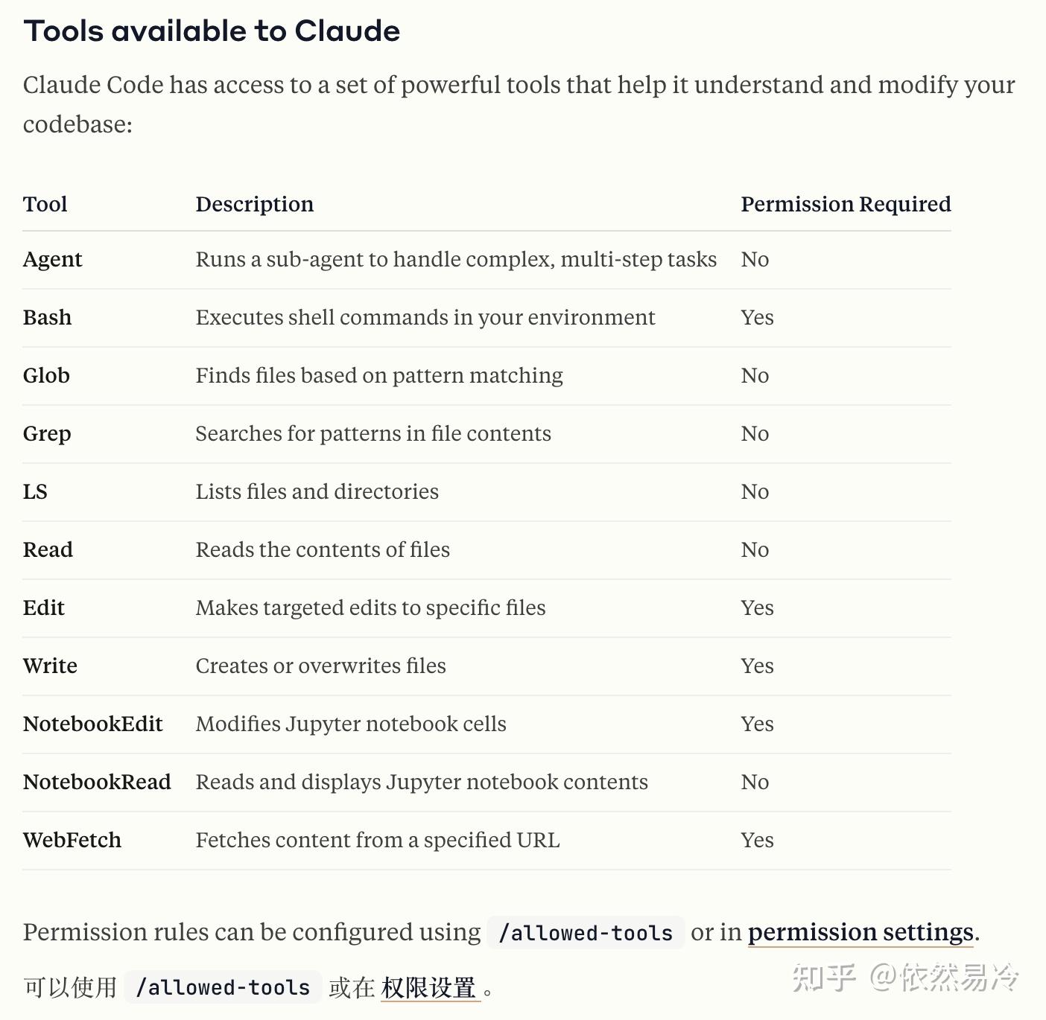The width and height of the screenshot is (1046, 1020).
Task: Click the /allowed-tools code snippet in English sentence
Action: point(586,933)
